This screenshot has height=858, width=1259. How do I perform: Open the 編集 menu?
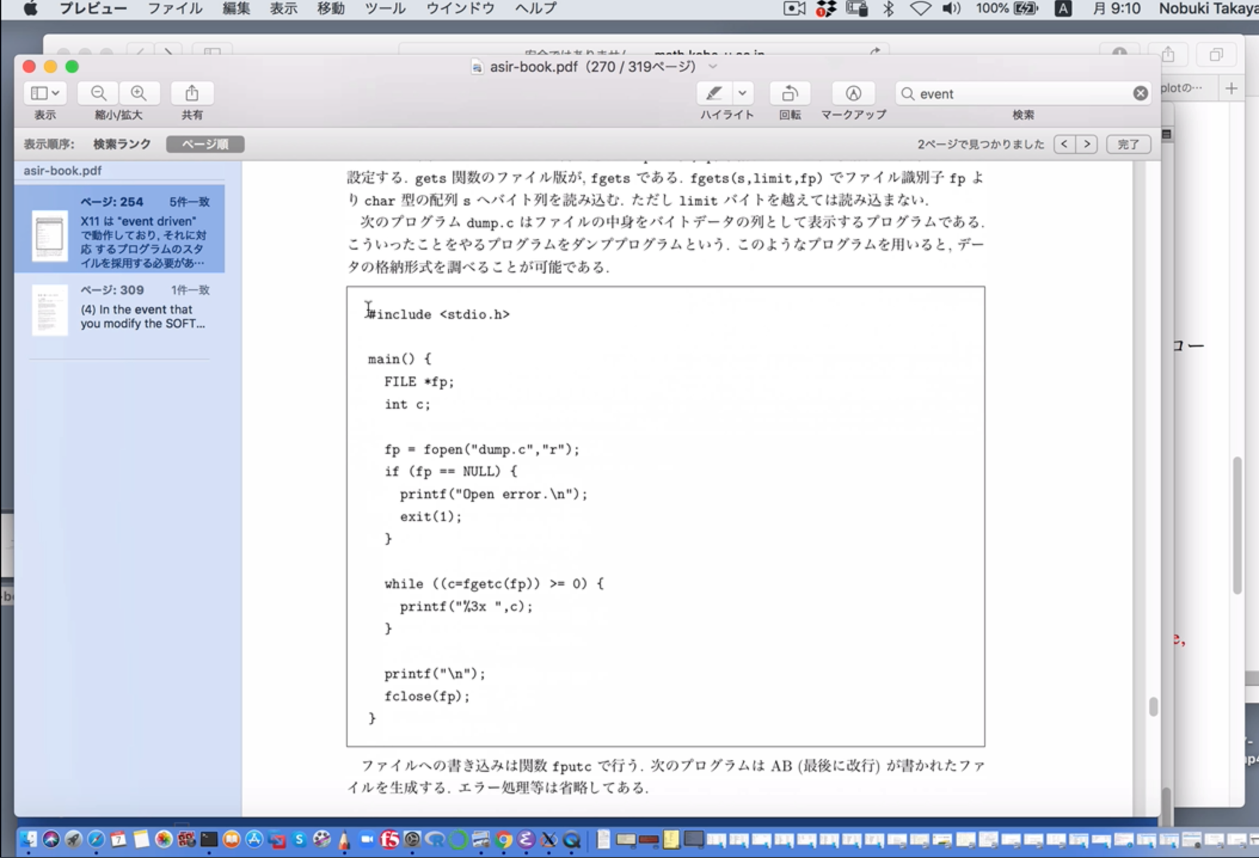[236, 8]
